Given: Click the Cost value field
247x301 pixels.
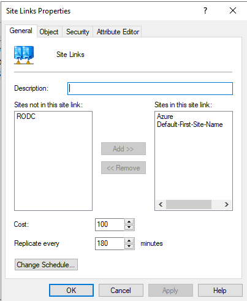Looking at the screenshot, I should tap(110, 224).
